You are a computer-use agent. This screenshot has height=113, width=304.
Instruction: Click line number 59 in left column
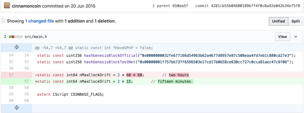coord(11,94)
